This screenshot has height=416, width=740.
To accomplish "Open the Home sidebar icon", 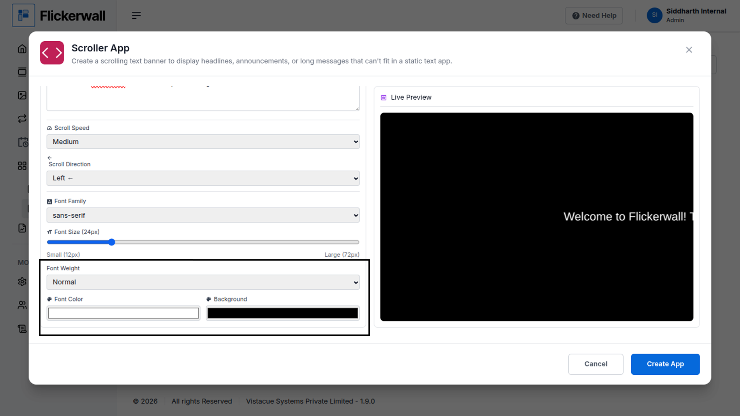I will click(x=22, y=49).
